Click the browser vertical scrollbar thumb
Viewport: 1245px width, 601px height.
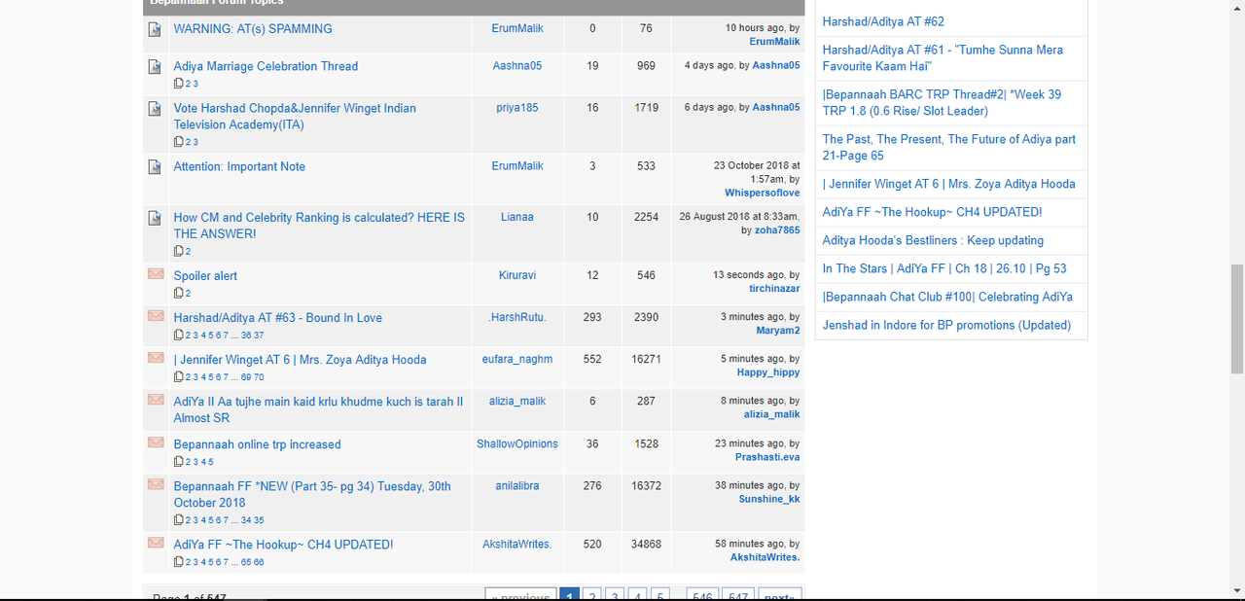pos(1237,319)
